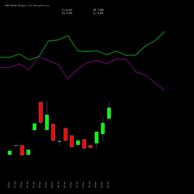This screenshot has width=194, height=194.
Task: Click the green indicator line's final rising segment
Action: [x=160, y=36]
